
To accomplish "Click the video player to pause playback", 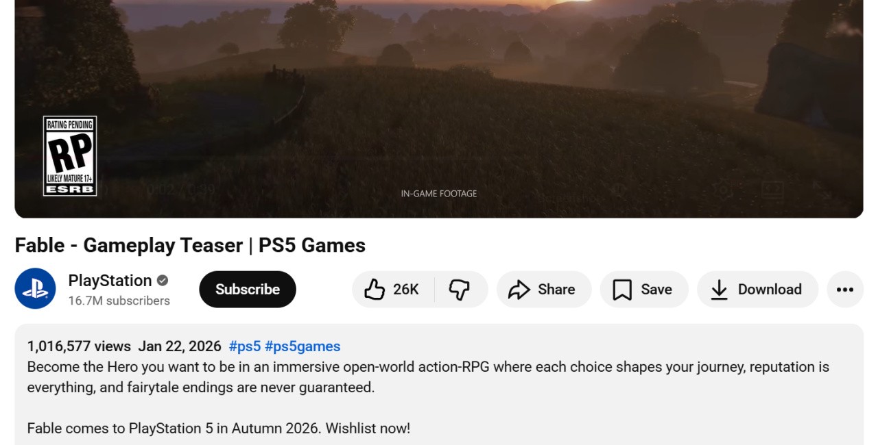I will pos(439,103).
